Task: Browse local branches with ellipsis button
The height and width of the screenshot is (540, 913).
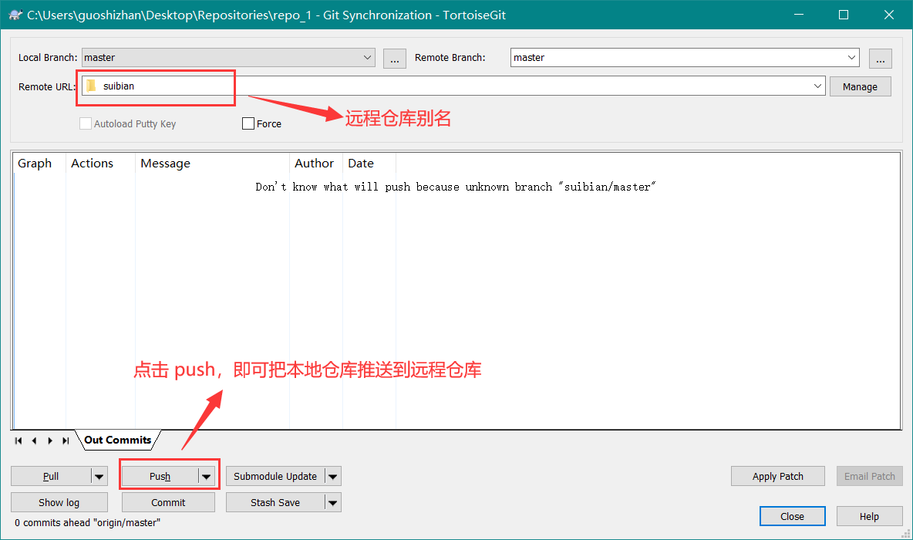Action: coord(394,58)
